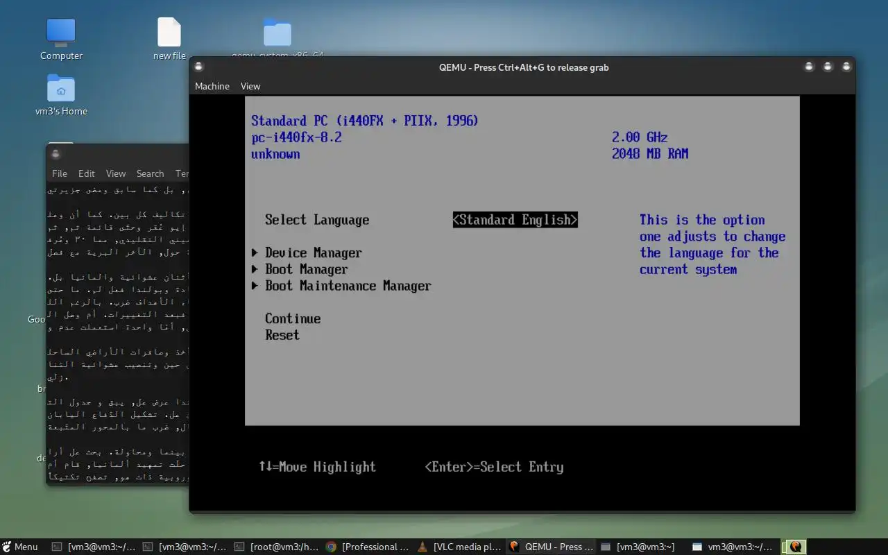The image size is (888, 555).
Task: Click the highlighted QEMU tray icon on taskbar
Action: pyautogui.click(x=794, y=547)
